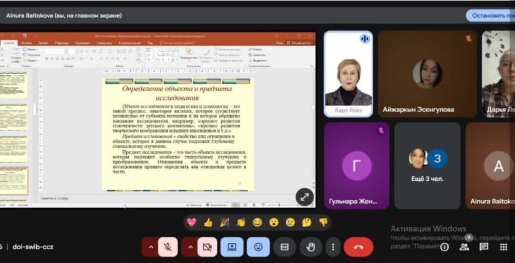Send the heart emoji reaction

point(192,222)
